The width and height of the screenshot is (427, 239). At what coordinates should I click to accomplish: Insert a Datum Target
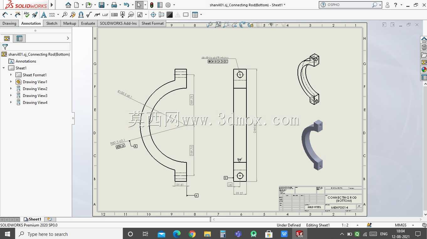[x=131, y=15]
